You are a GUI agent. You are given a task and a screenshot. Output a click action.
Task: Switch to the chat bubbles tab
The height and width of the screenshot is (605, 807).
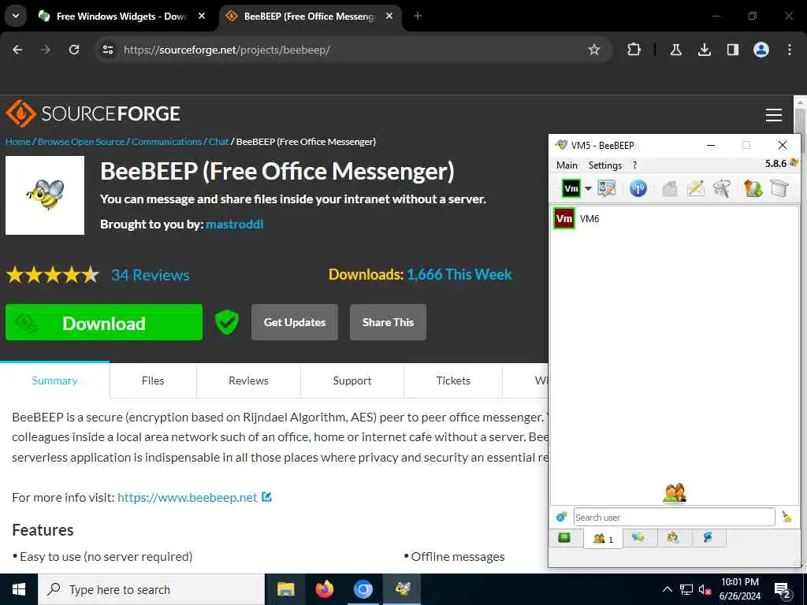[638, 538]
